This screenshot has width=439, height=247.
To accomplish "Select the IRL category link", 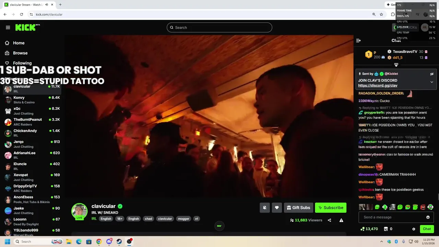I will click(94, 219).
